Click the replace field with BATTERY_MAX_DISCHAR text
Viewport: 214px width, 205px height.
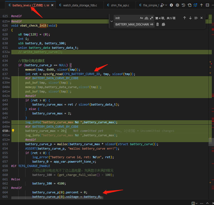[132, 24]
